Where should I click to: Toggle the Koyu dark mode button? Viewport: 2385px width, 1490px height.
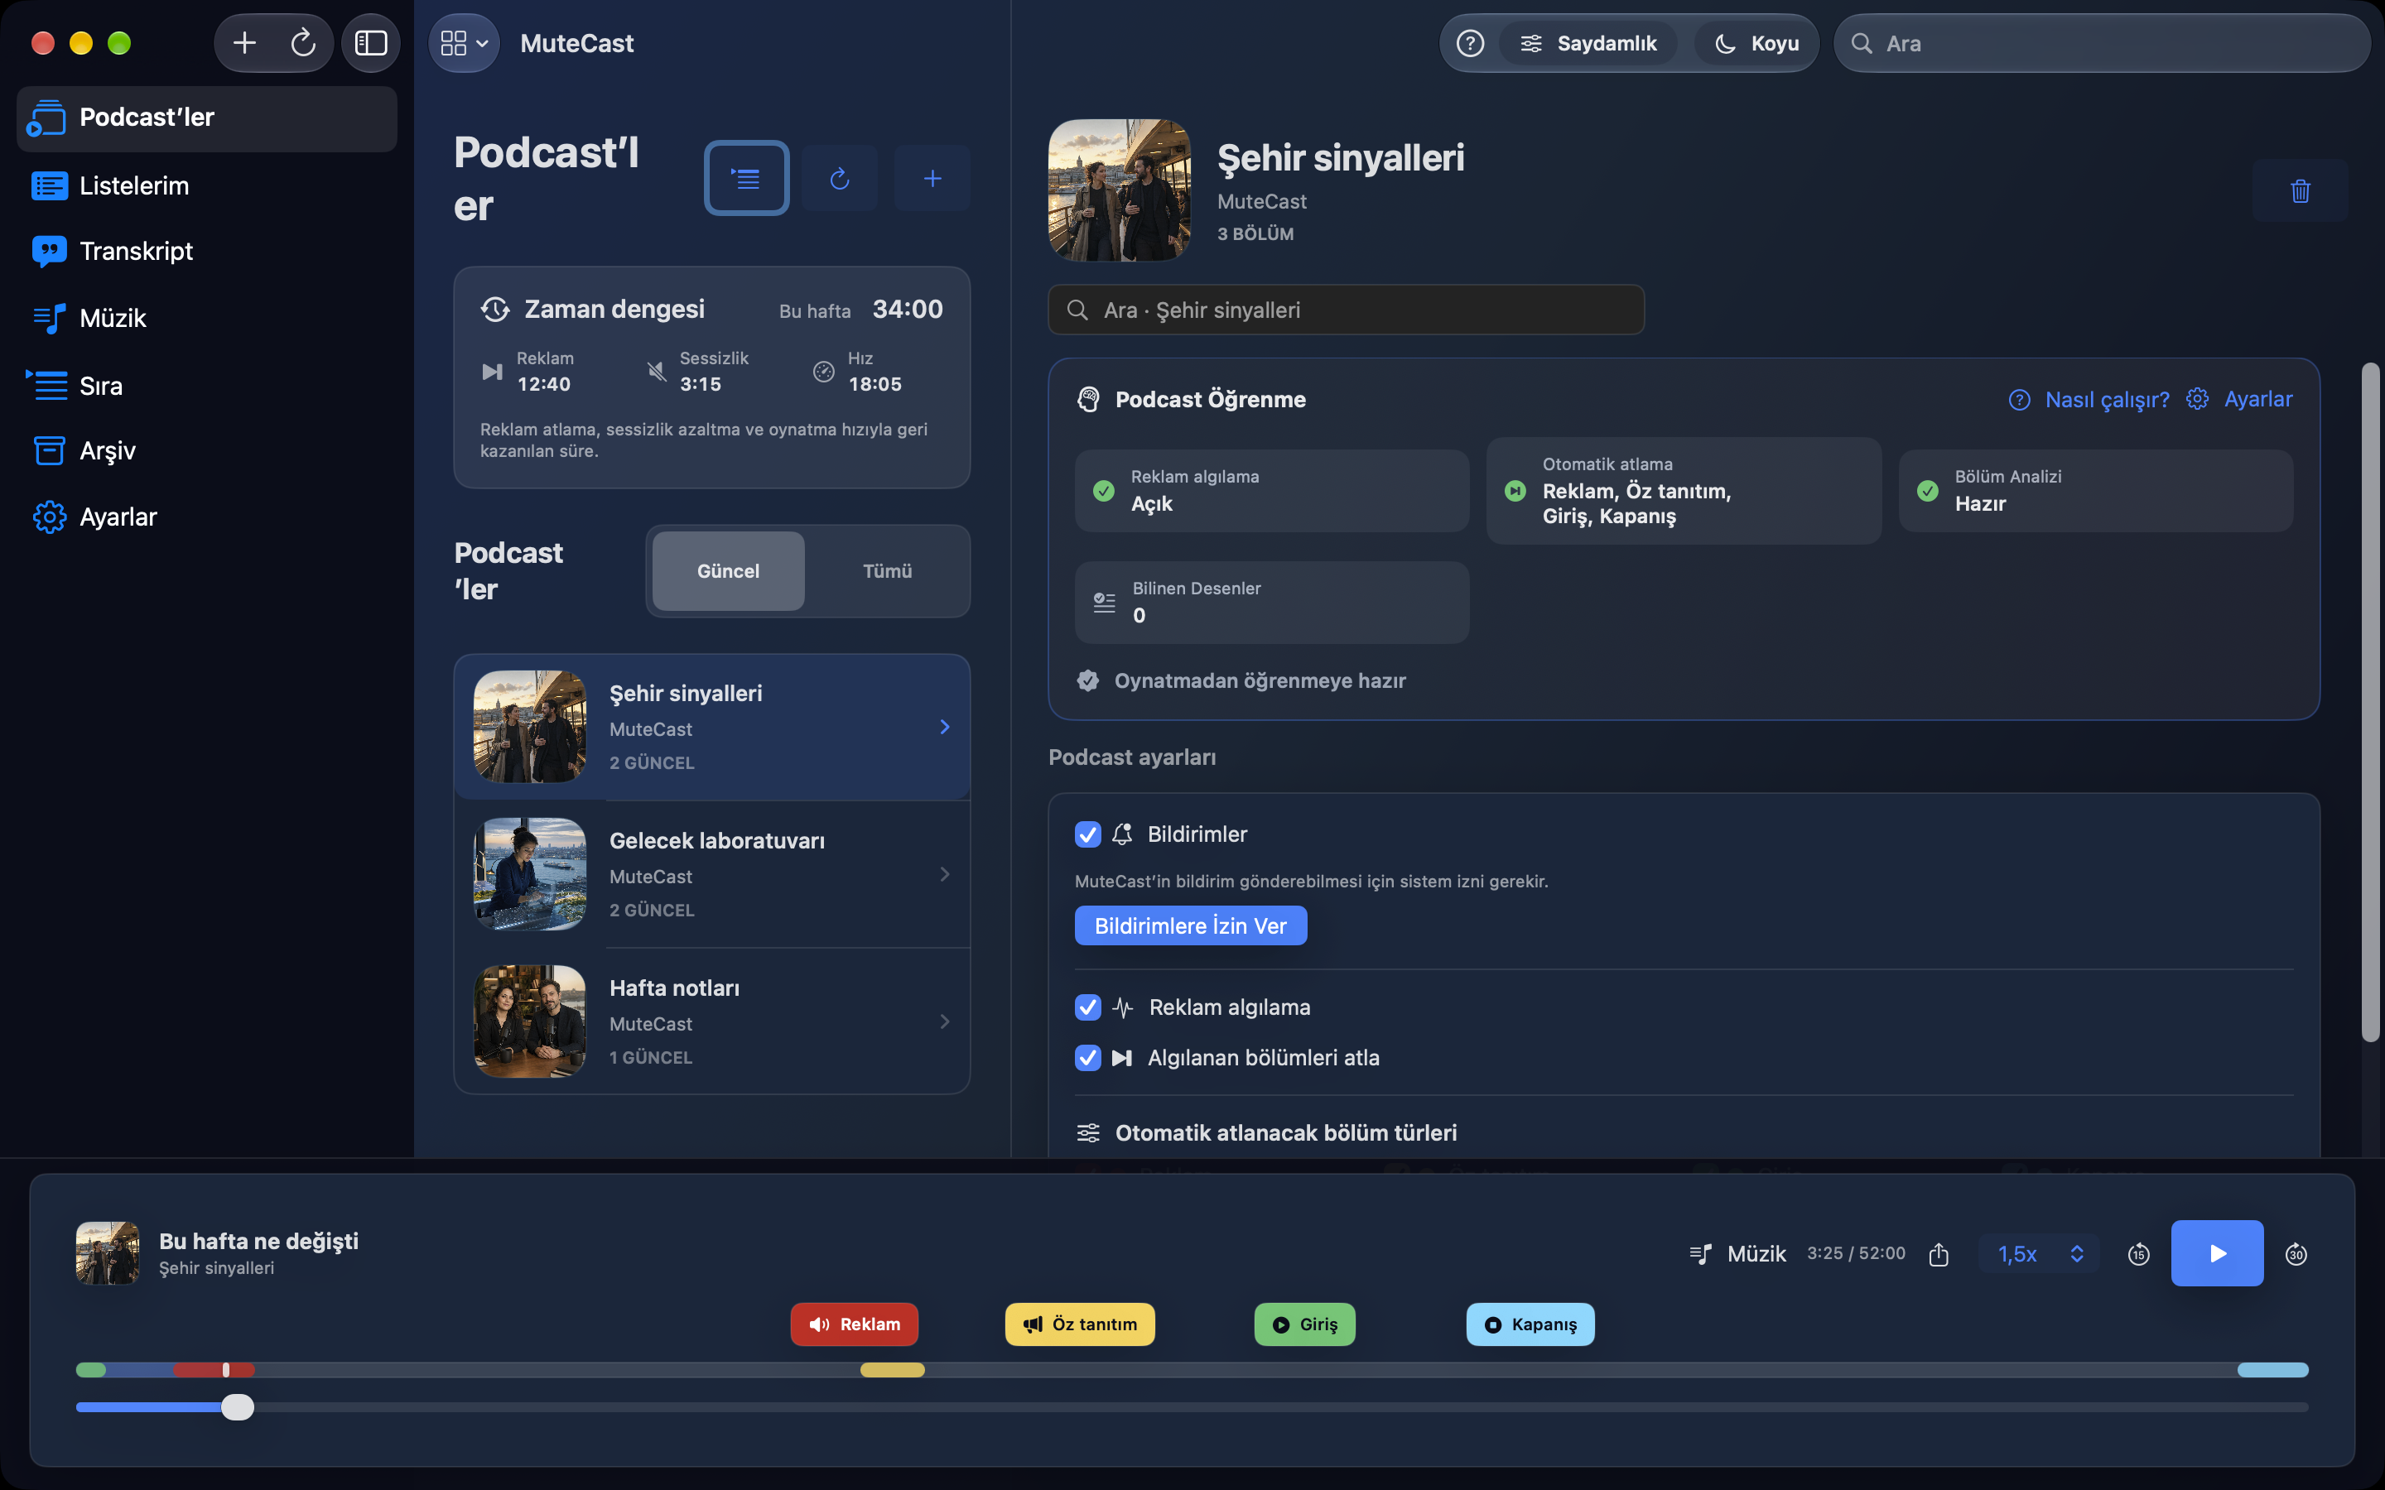1756,43
